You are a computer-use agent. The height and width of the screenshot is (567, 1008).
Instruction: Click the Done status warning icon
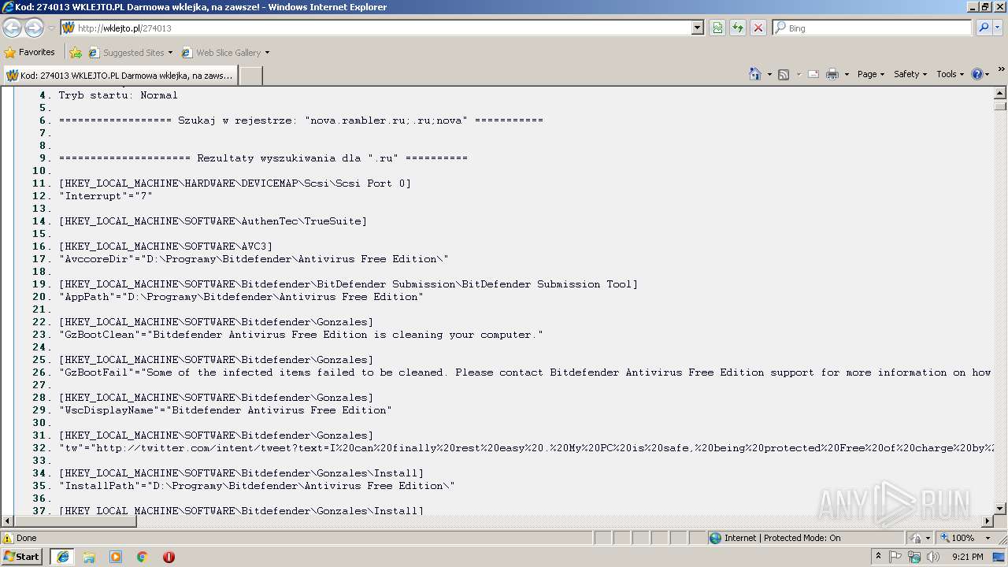click(8, 538)
